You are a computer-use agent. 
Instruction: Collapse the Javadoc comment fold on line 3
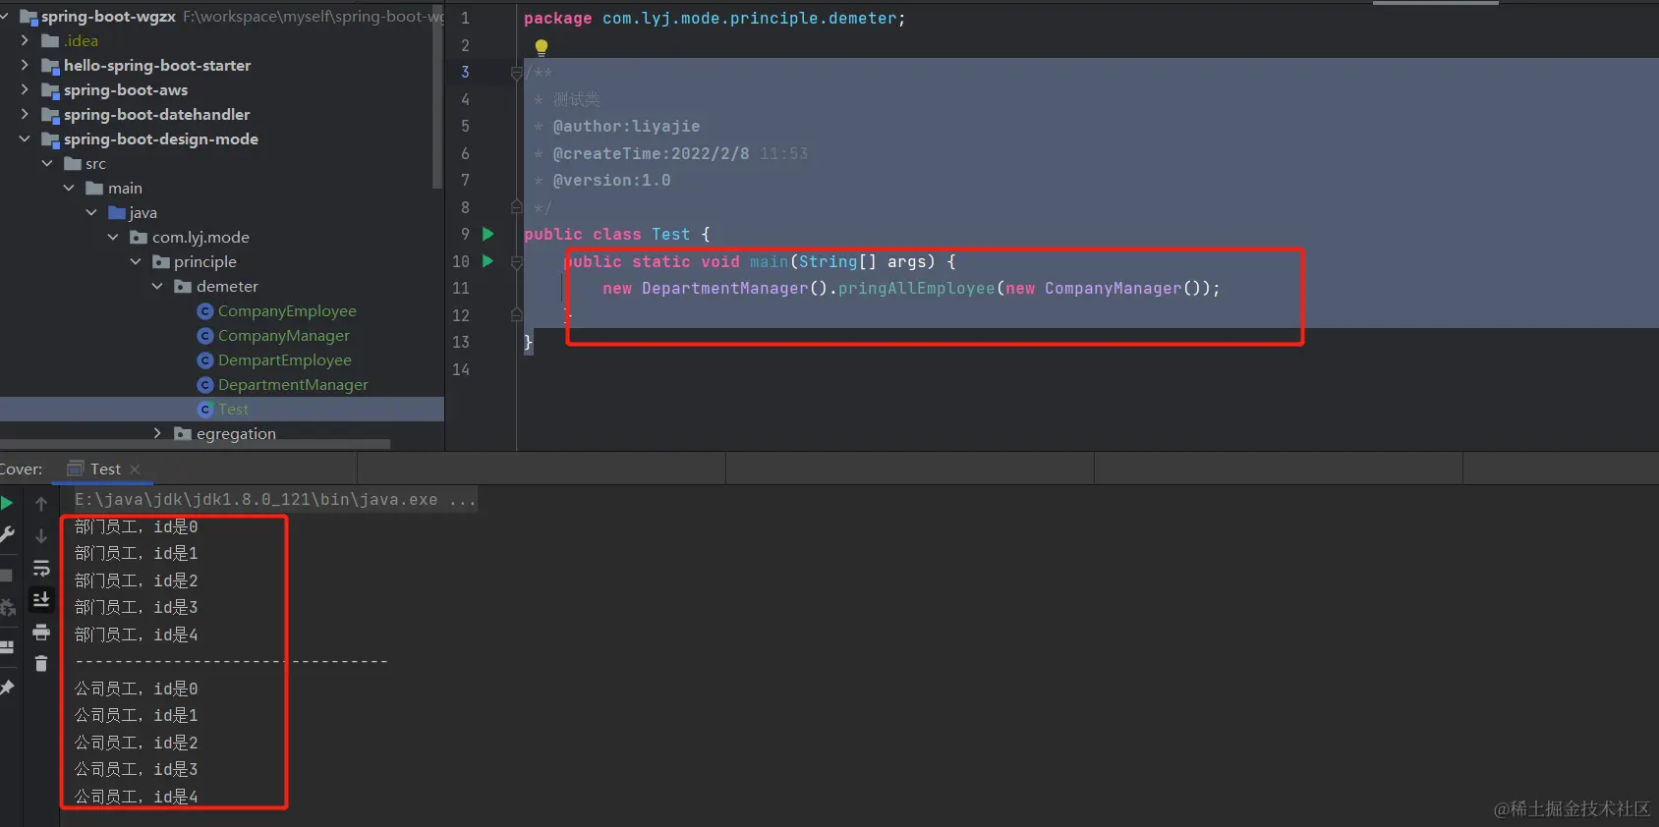[516, 73]
